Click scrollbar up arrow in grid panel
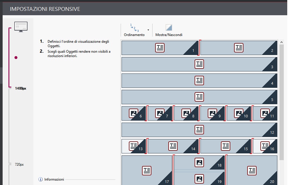The image size is (289, 185). [281, 42]
